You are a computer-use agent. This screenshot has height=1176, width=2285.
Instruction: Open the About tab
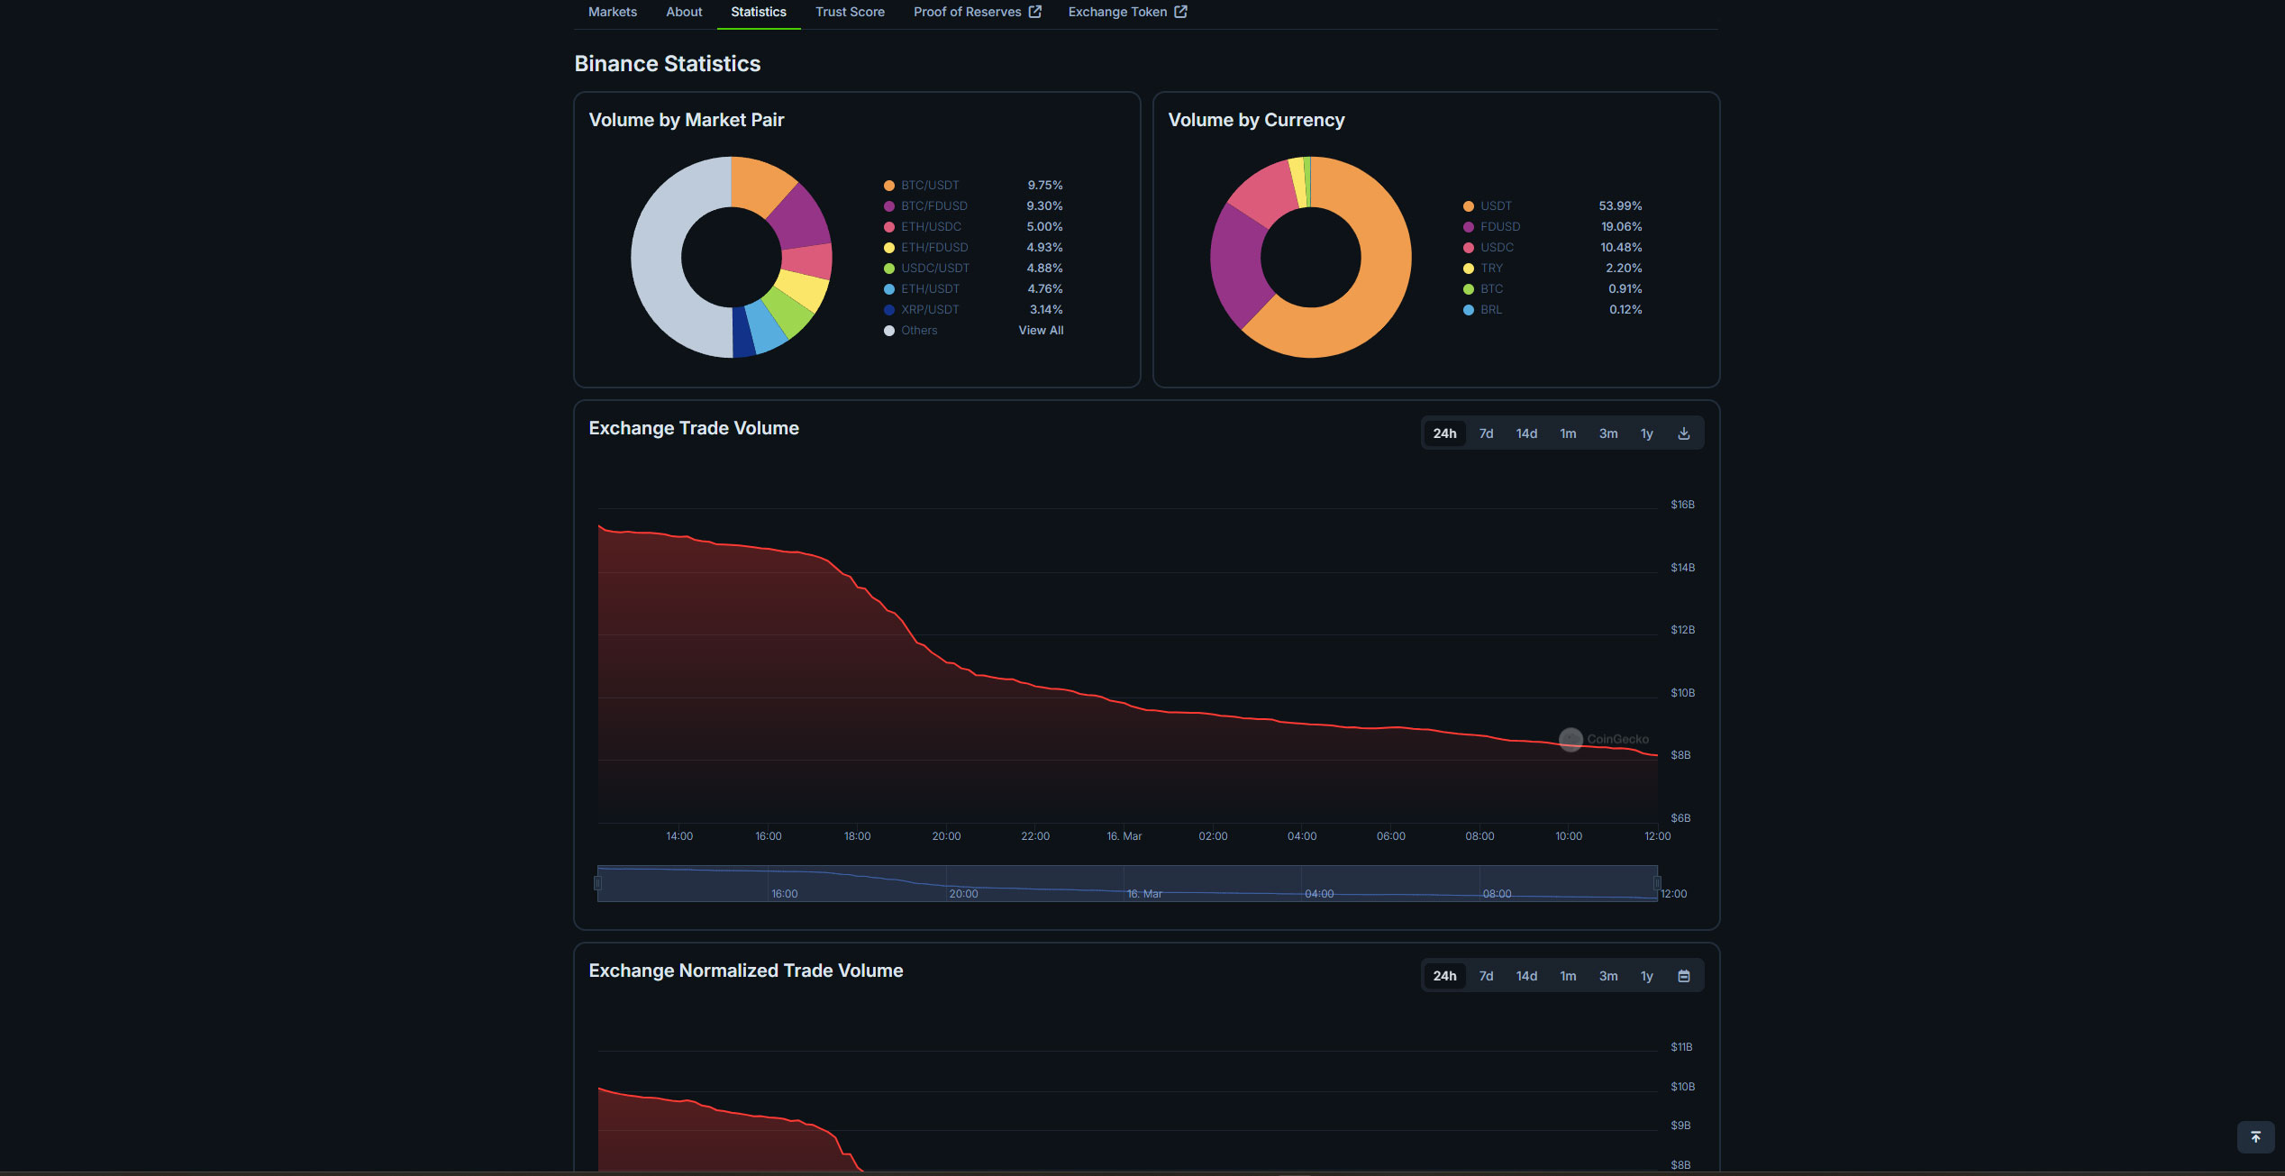684,12
